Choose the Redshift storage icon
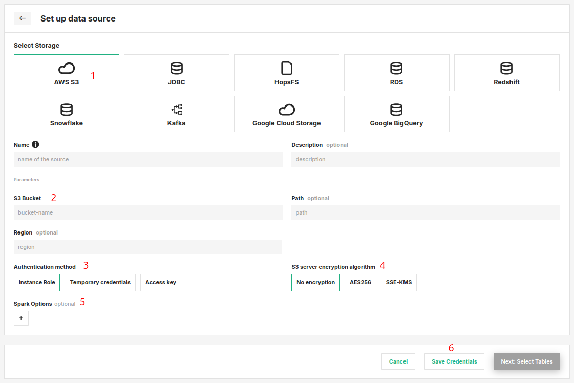The width and height of the screenshot is (574, 383). [x=506, y=68]
